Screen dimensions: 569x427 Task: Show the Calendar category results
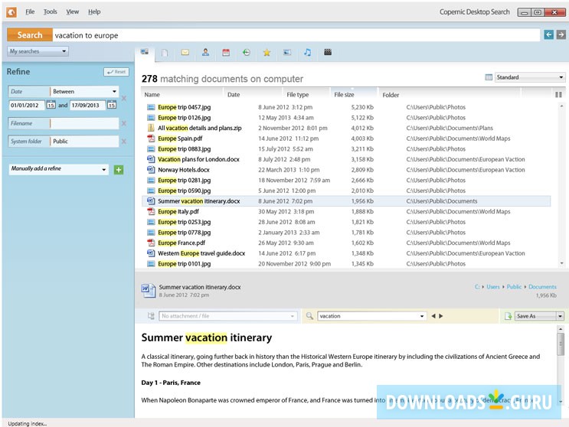[x=226, y=53]
